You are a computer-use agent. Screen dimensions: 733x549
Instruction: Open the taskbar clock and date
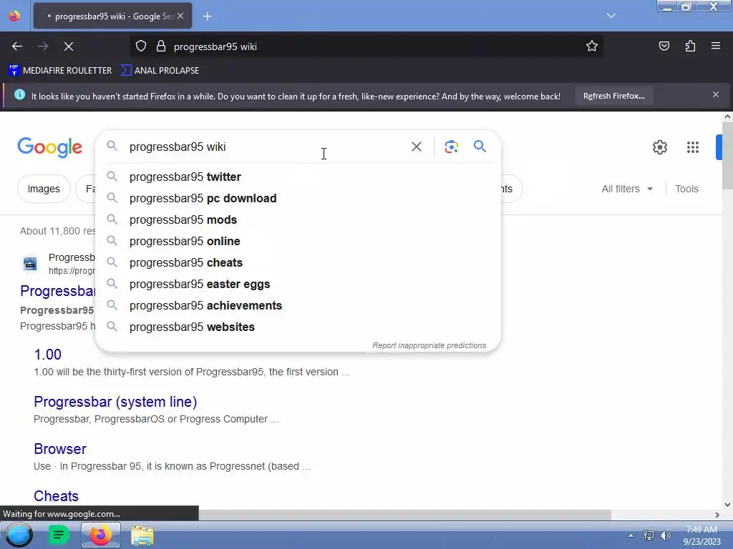(x=702, y=535)
